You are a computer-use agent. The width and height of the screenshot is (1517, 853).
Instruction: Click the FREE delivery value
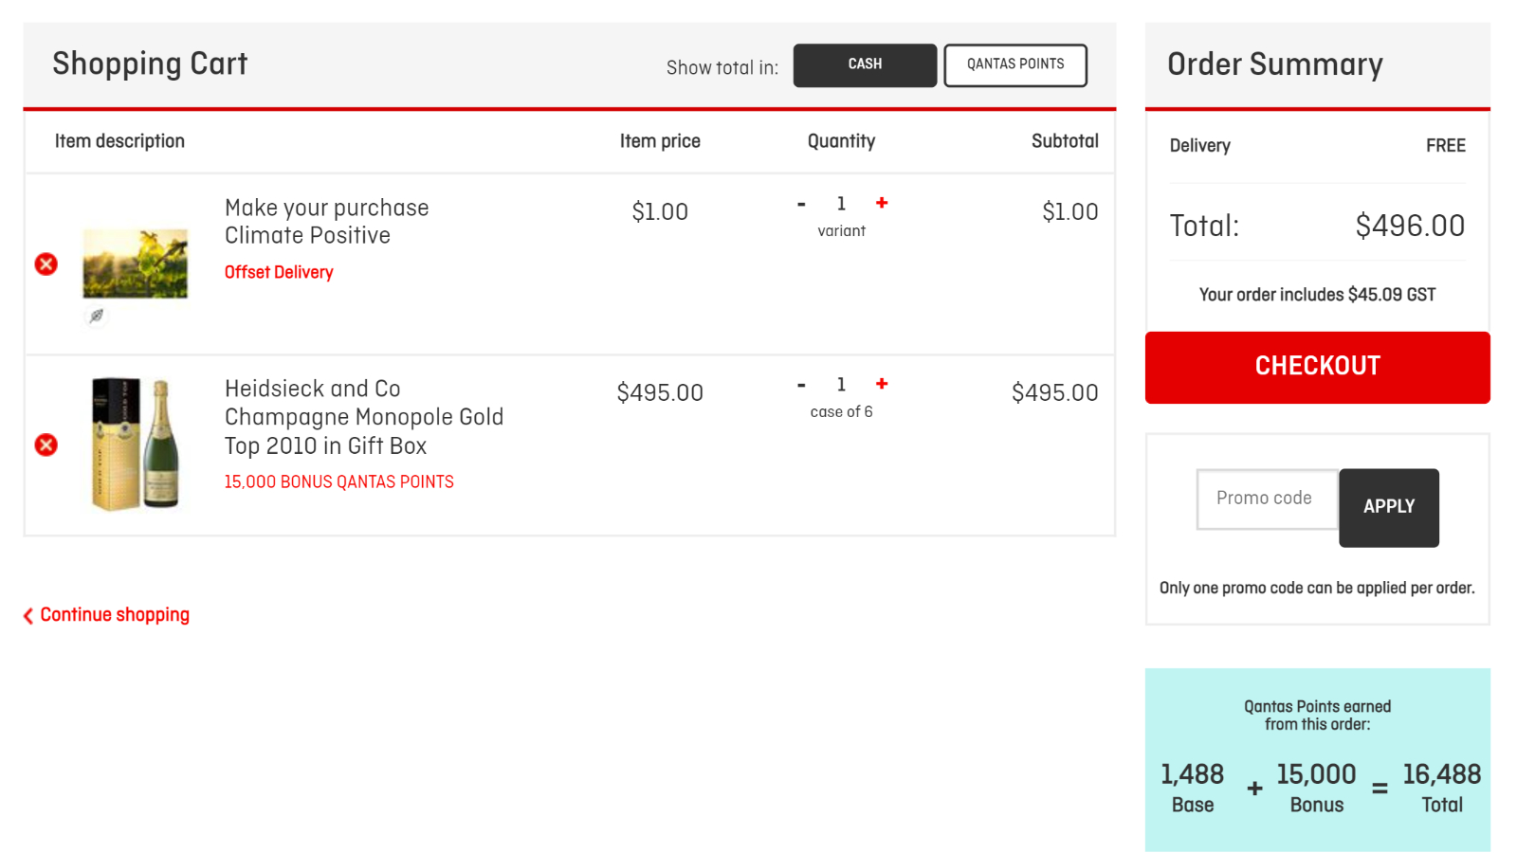coord(1446,146)
